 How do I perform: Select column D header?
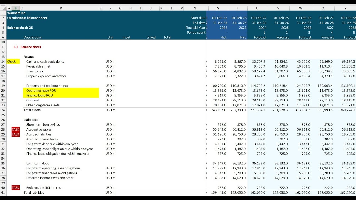(x=61, y=8)
